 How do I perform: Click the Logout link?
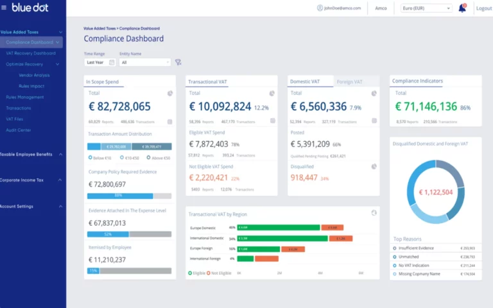click(x=483, y=8)
